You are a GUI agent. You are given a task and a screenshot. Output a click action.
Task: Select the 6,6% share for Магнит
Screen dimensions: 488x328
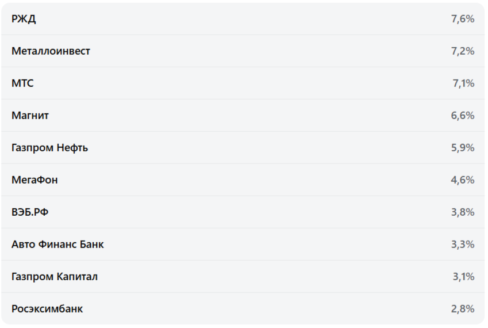[463, 116]
